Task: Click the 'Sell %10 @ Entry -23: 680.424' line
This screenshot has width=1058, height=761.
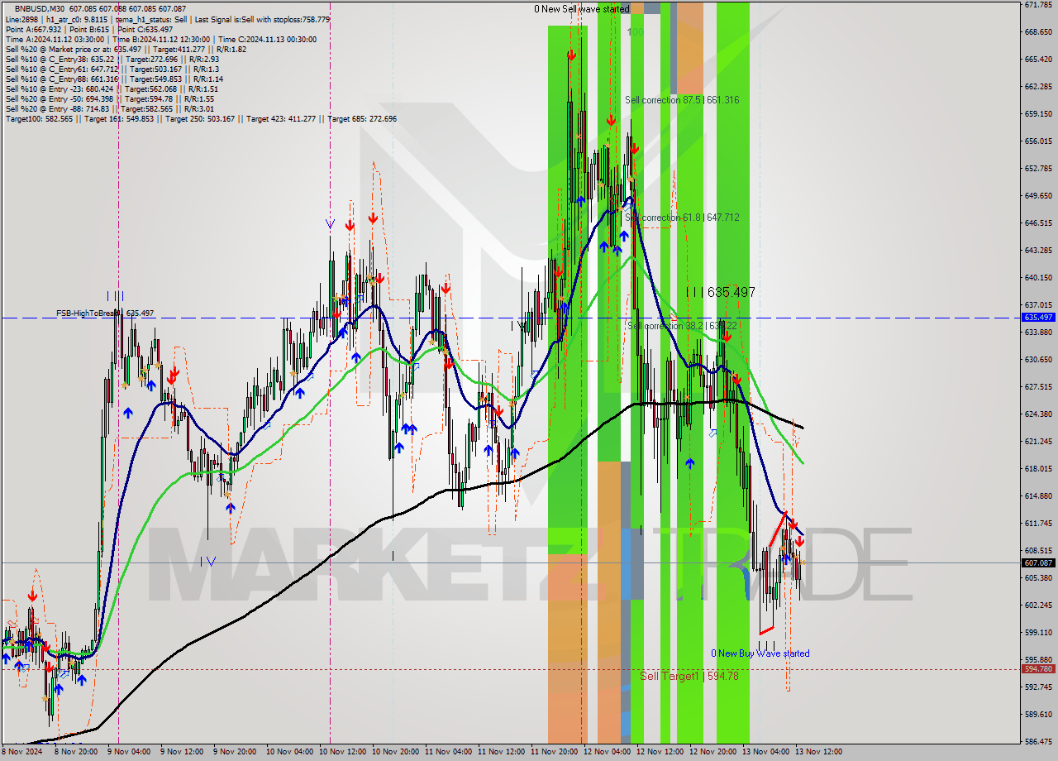Action: pyautogui.click(x=112, y=89)
